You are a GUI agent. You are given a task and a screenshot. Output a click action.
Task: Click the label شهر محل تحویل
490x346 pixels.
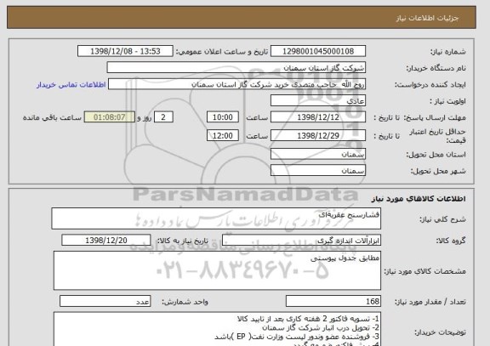438,171
